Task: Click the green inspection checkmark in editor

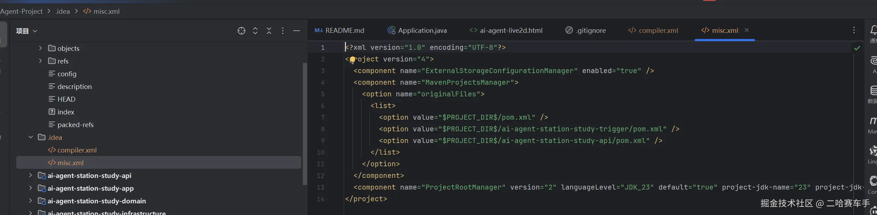Action: coord(857,48)
